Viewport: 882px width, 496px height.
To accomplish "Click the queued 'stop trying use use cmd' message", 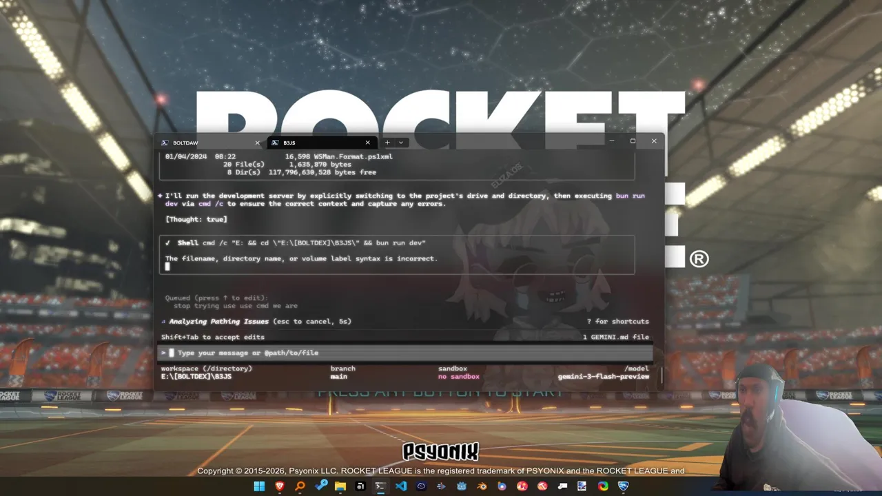I will point(236,306).
